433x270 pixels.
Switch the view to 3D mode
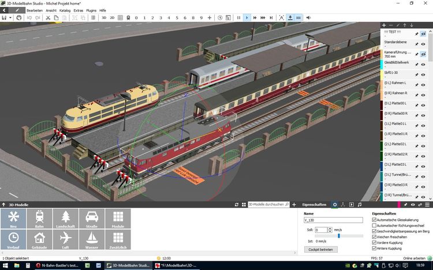pyautogui.click(x=104, y=18)
